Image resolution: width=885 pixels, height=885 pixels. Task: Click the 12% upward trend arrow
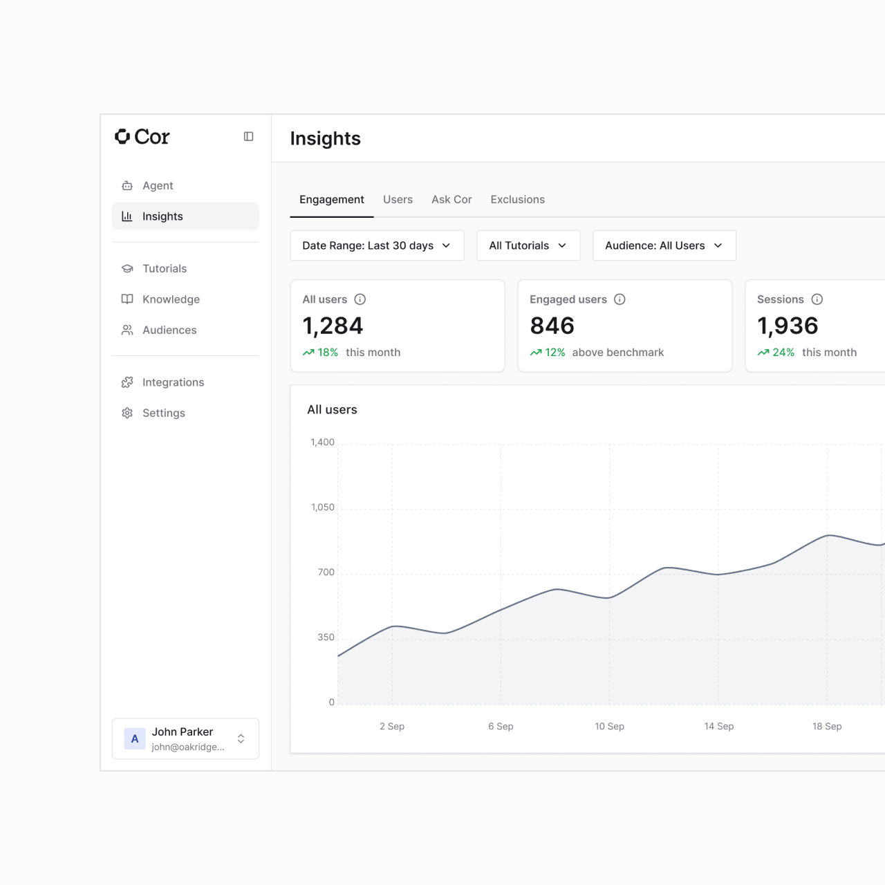click(536, 353)
